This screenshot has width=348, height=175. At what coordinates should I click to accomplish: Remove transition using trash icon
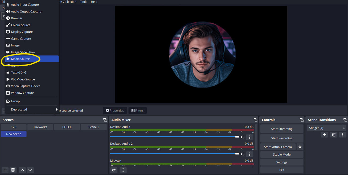(334, 135)
